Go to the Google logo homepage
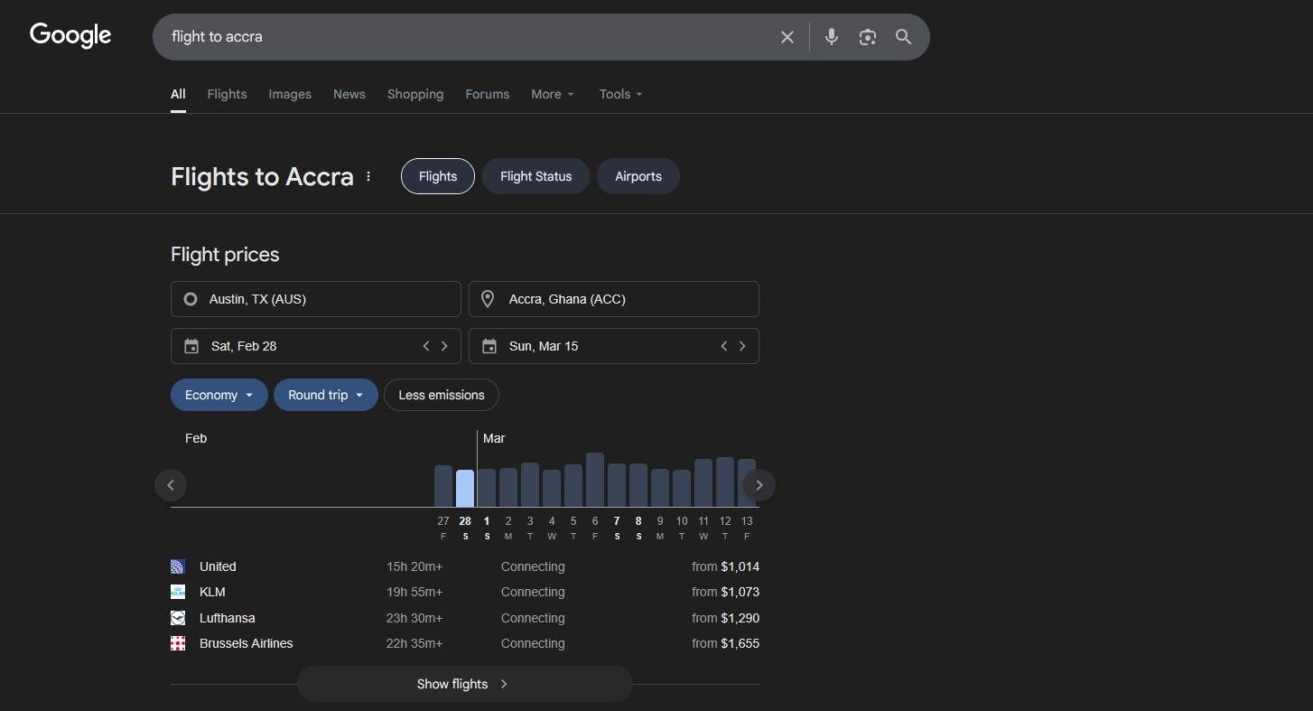1313x711 pixels. tap(70, 35)
